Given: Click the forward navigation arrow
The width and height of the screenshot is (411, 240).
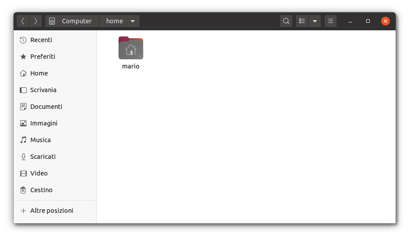Looking at the screenshot, I should tap(36, 21).
